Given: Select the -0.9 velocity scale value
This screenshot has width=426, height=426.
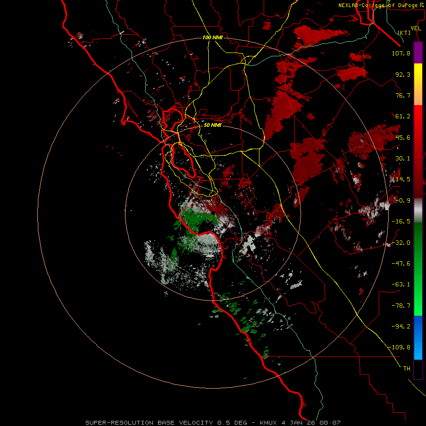Looking at the screenshot, I should (403, 201).
